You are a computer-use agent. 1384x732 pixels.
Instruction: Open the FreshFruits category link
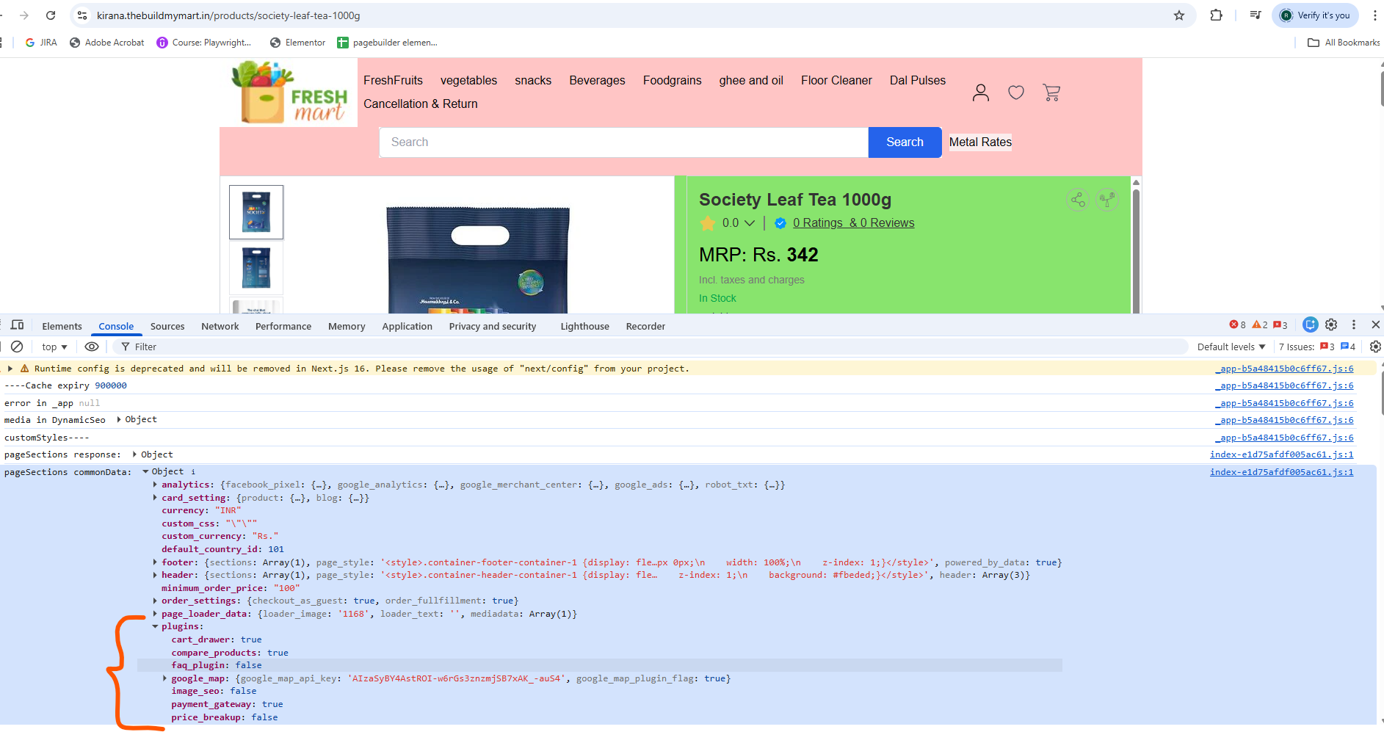point(393,81)
